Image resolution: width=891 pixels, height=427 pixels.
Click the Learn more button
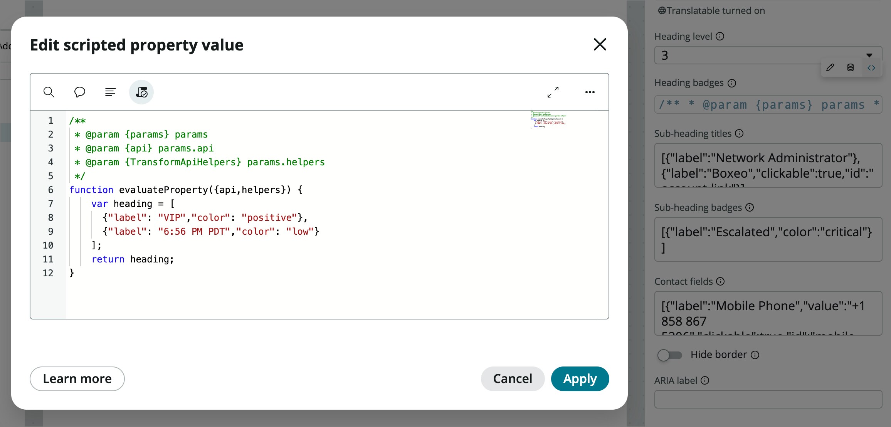[x=77, y=379]
